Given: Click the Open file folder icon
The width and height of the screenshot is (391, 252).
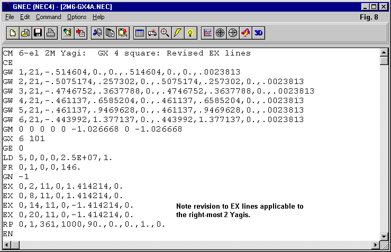Looking at the screenshot, I should 25,33.
